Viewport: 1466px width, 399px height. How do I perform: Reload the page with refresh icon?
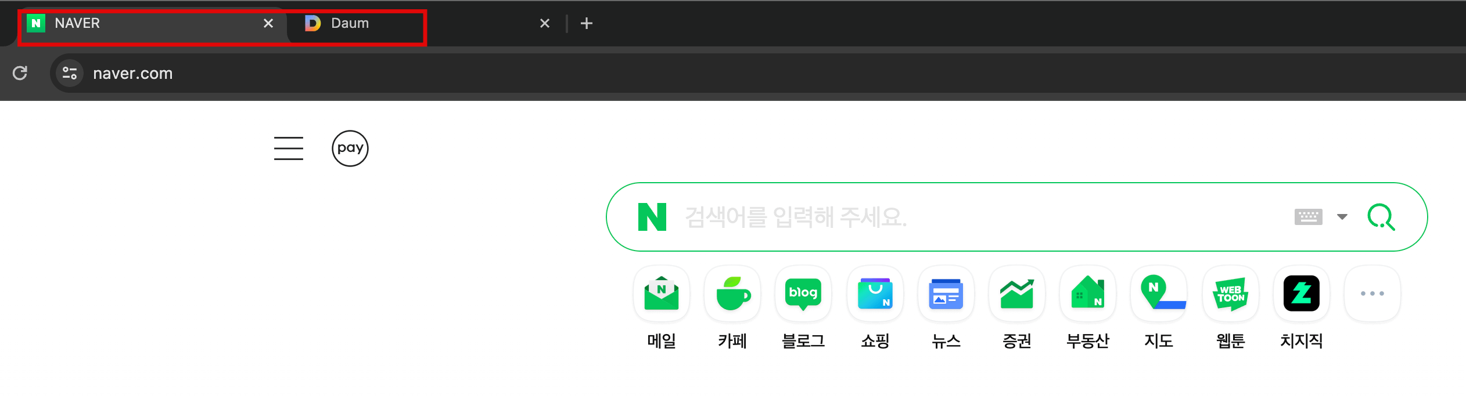[x=20, y=73]
